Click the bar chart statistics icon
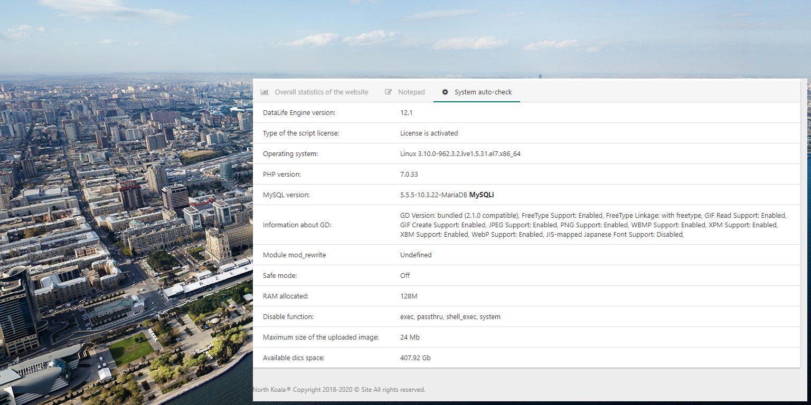811x405 pixels. point(265,92)
